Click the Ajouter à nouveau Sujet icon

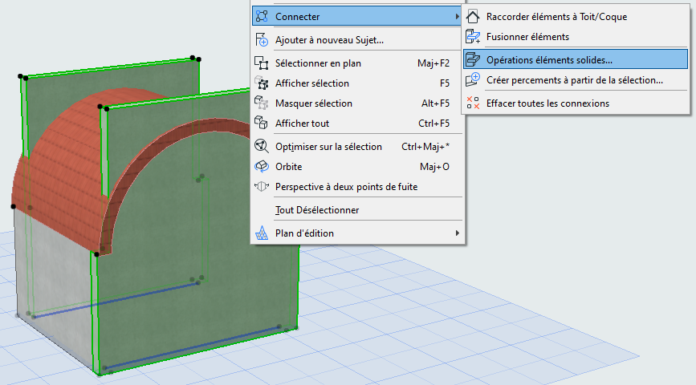click(261, 39)
